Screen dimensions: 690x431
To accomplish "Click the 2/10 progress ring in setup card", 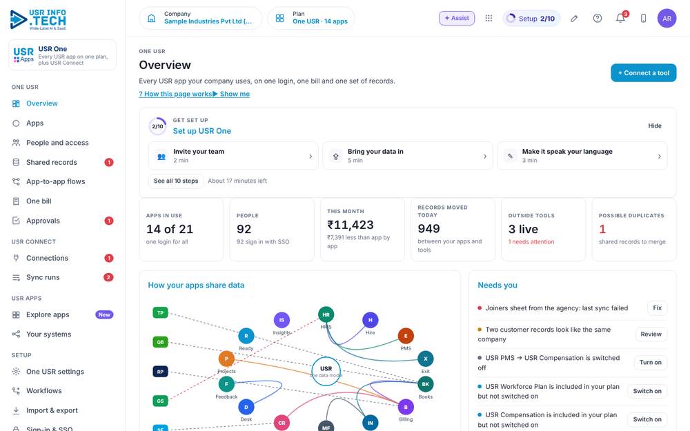I will (157, 126).
